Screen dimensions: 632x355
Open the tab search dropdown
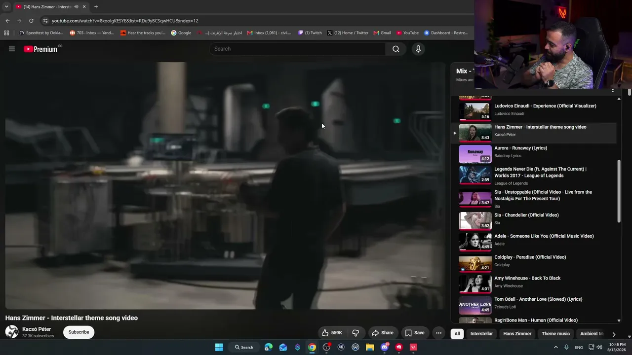[x=6, y=7]
